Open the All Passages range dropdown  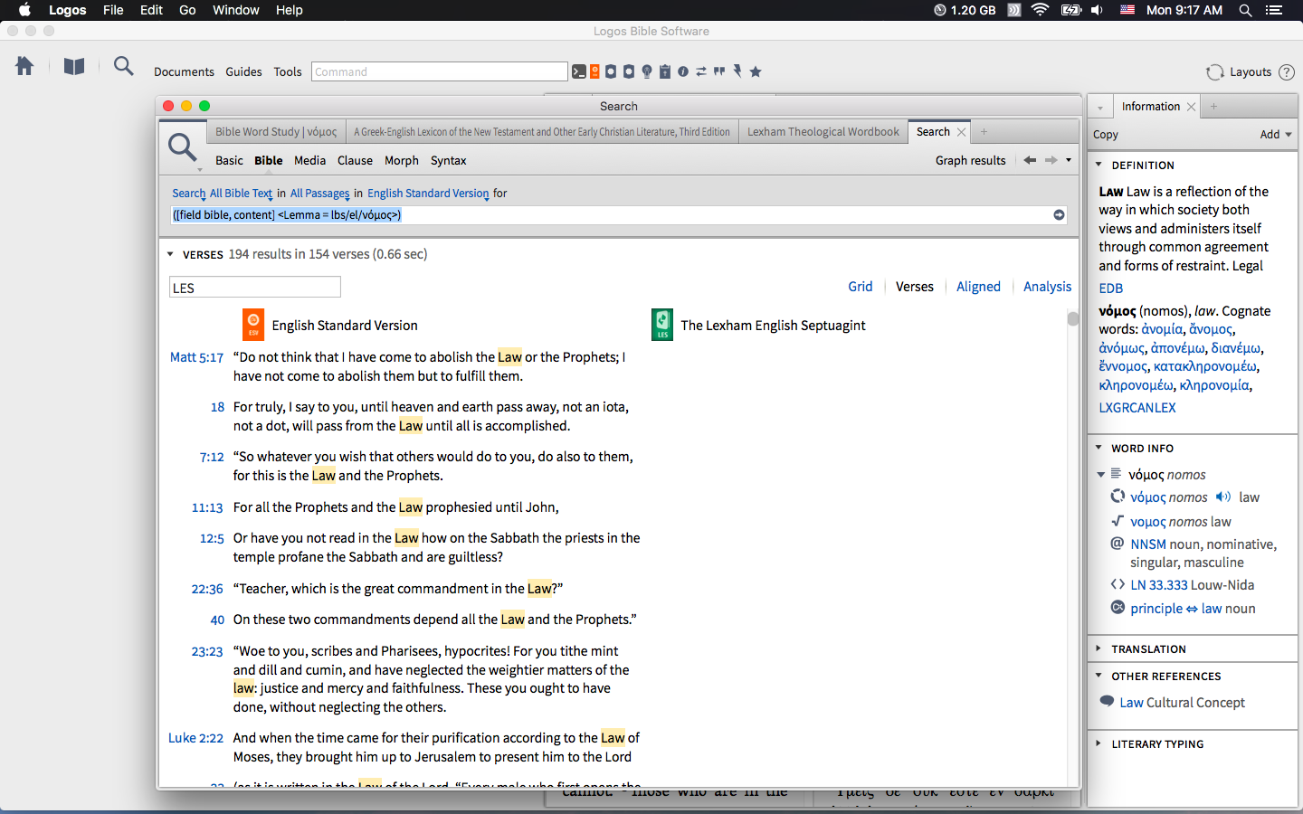319,194
